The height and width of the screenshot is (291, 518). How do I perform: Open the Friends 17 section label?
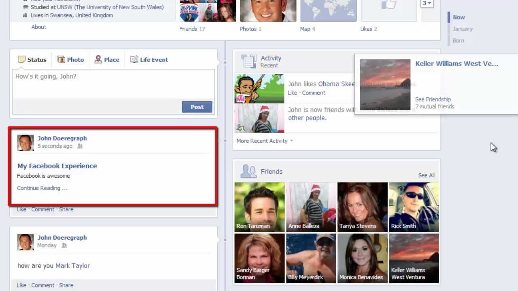click(192, 29)
